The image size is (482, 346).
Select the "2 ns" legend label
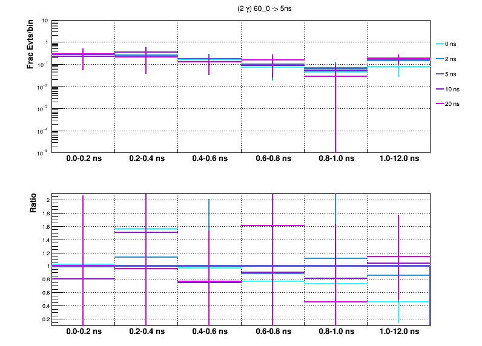pos(452,59)
